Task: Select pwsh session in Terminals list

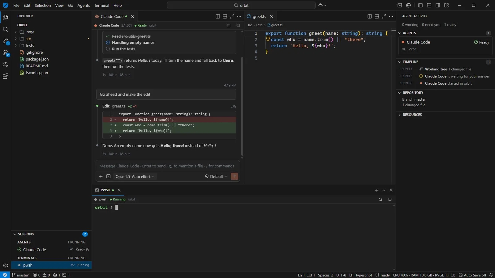Action: point(51,265)
